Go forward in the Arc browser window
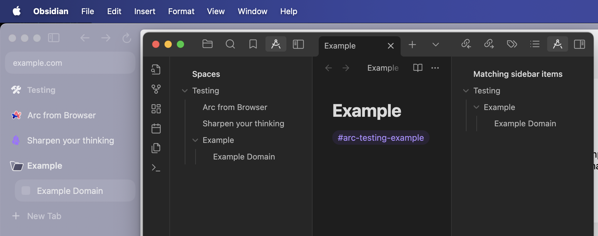 pos(106,38)
